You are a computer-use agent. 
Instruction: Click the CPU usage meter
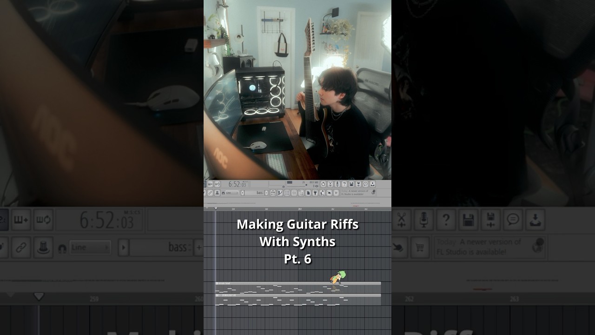click(296, 184)
